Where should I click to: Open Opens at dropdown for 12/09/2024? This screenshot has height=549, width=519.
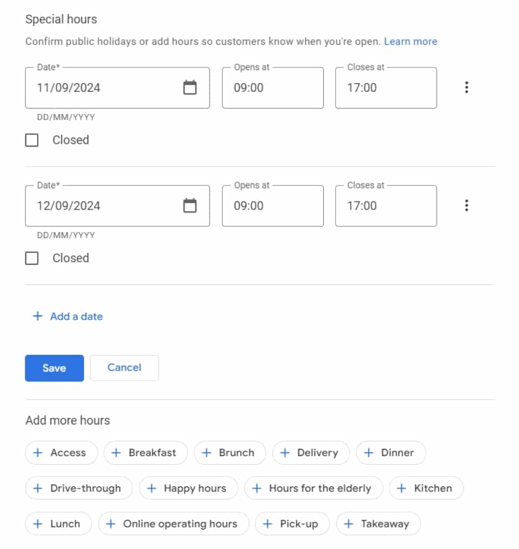[273, 206]
